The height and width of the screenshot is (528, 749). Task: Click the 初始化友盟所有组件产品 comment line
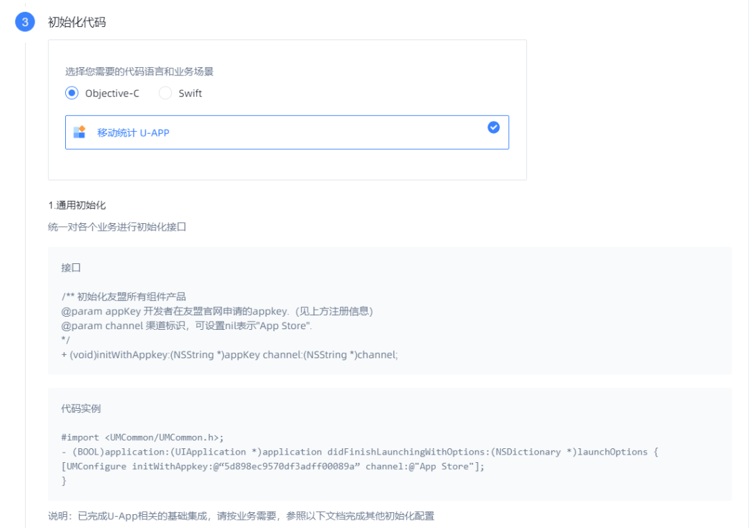point(123,297)
